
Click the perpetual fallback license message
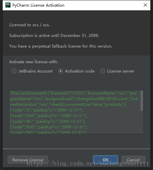(61, 46)
